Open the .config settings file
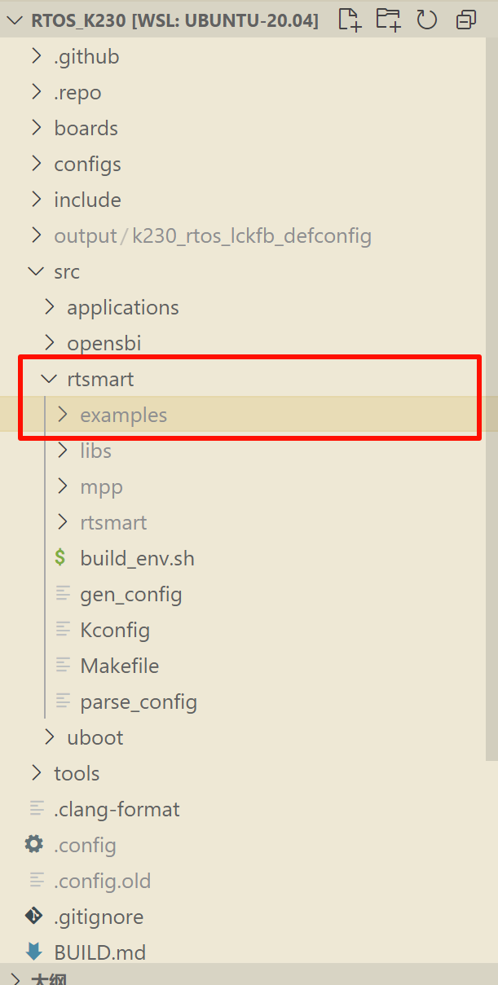Screen dimensions: 498x985 85,845
